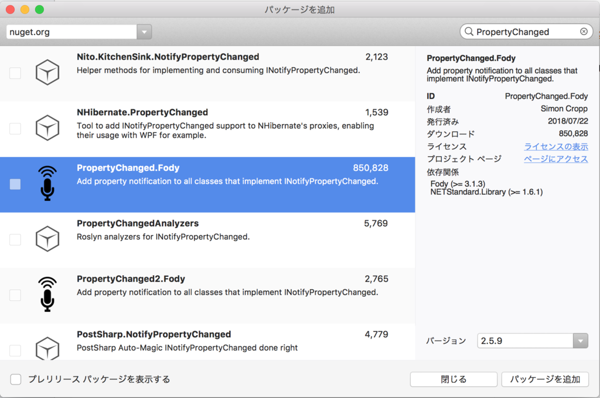Open the ページにアクセス project page link
The image size is (600, 398).
(556, 159)
